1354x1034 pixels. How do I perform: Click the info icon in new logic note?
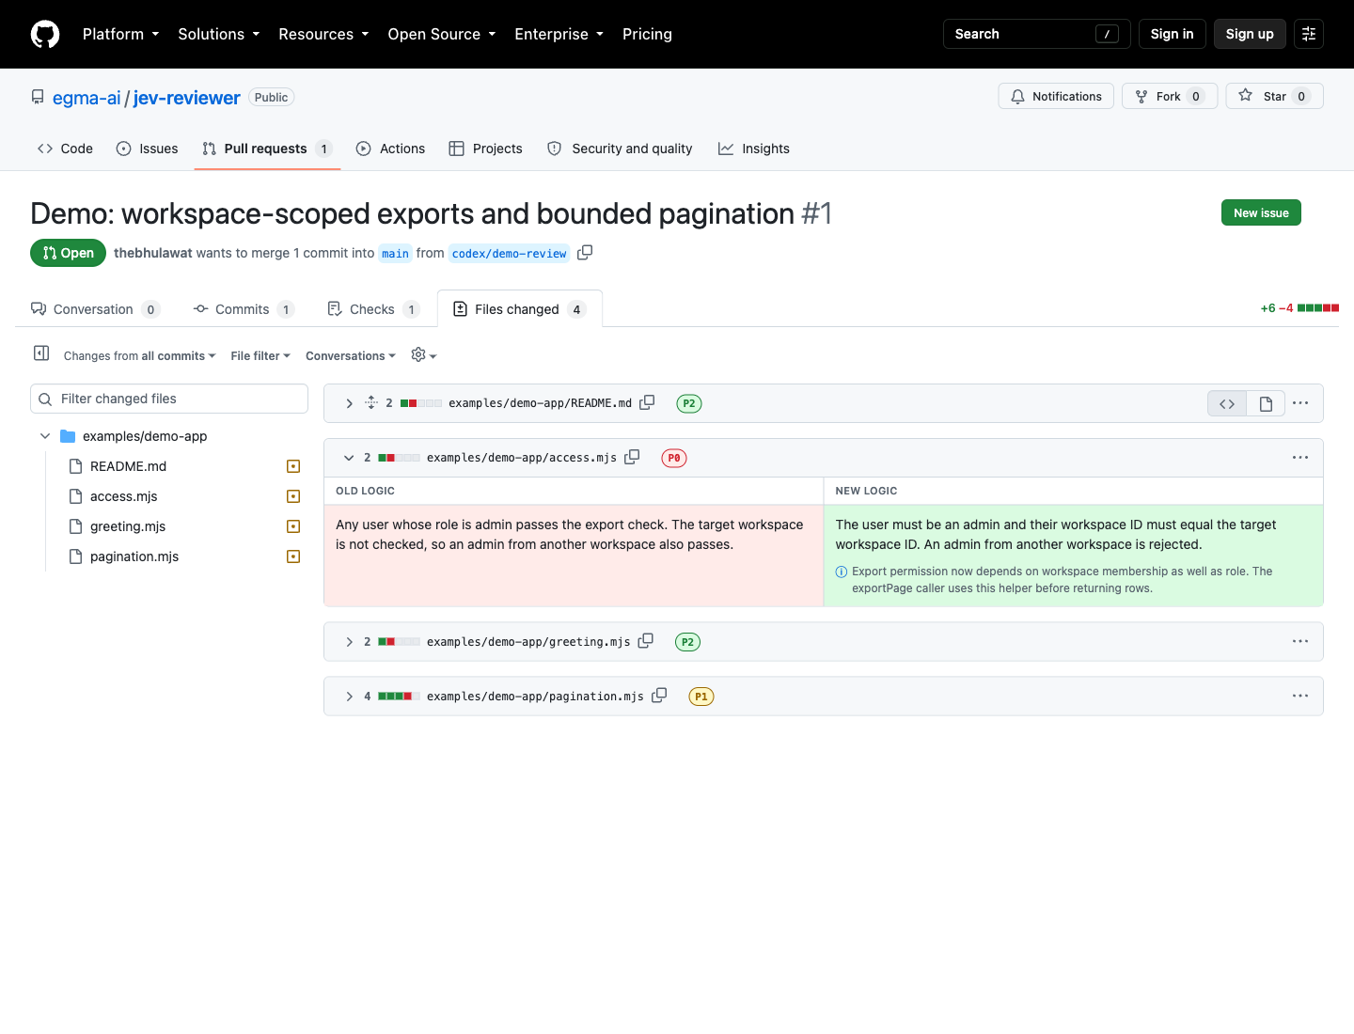click(842, 572)
